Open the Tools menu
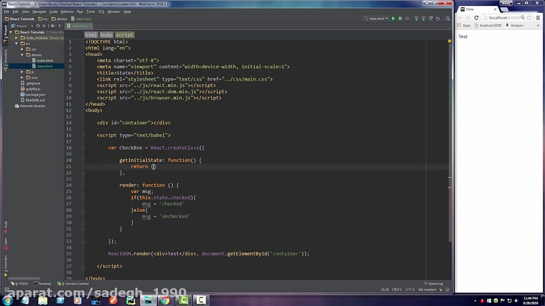This screenshot has height=306, width=545. point(90,11)
